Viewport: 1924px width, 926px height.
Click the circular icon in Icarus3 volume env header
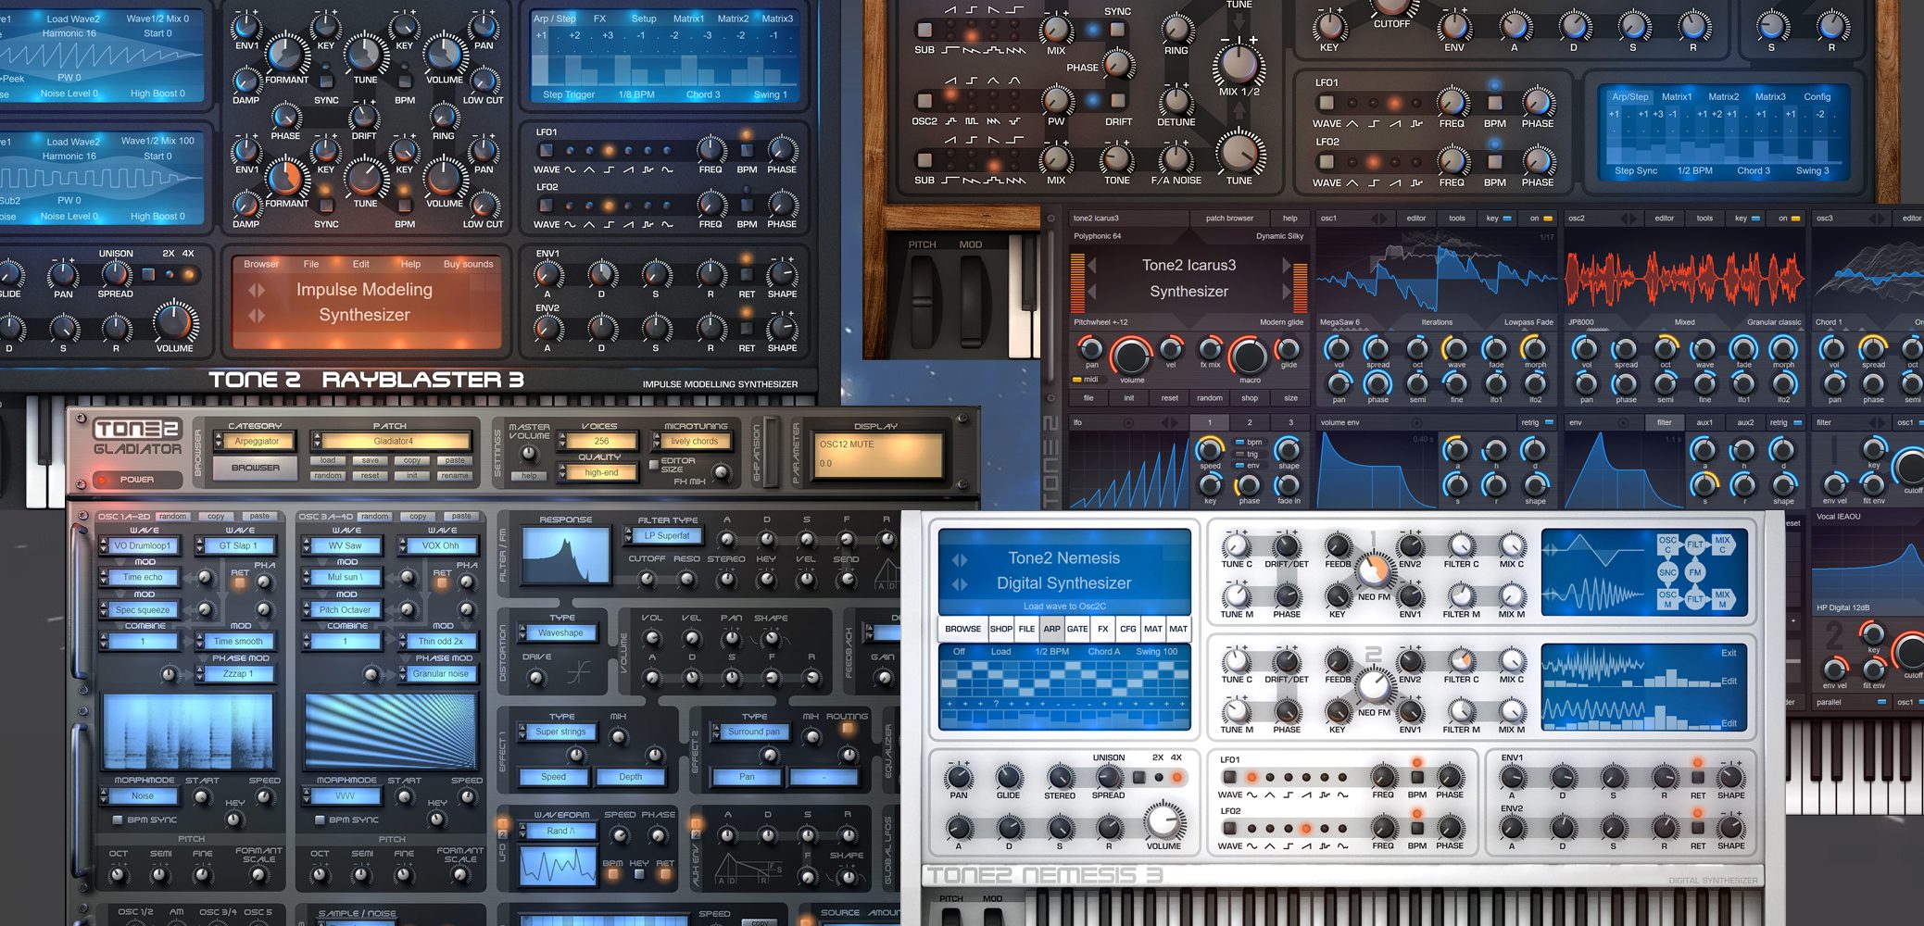click(x=1416, y=422)
